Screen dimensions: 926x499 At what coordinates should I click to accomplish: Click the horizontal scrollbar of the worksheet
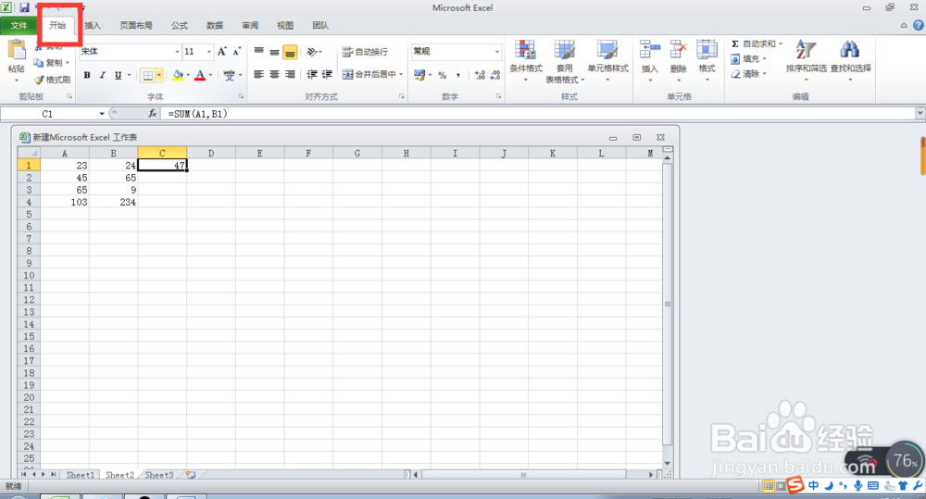[523, 474]
